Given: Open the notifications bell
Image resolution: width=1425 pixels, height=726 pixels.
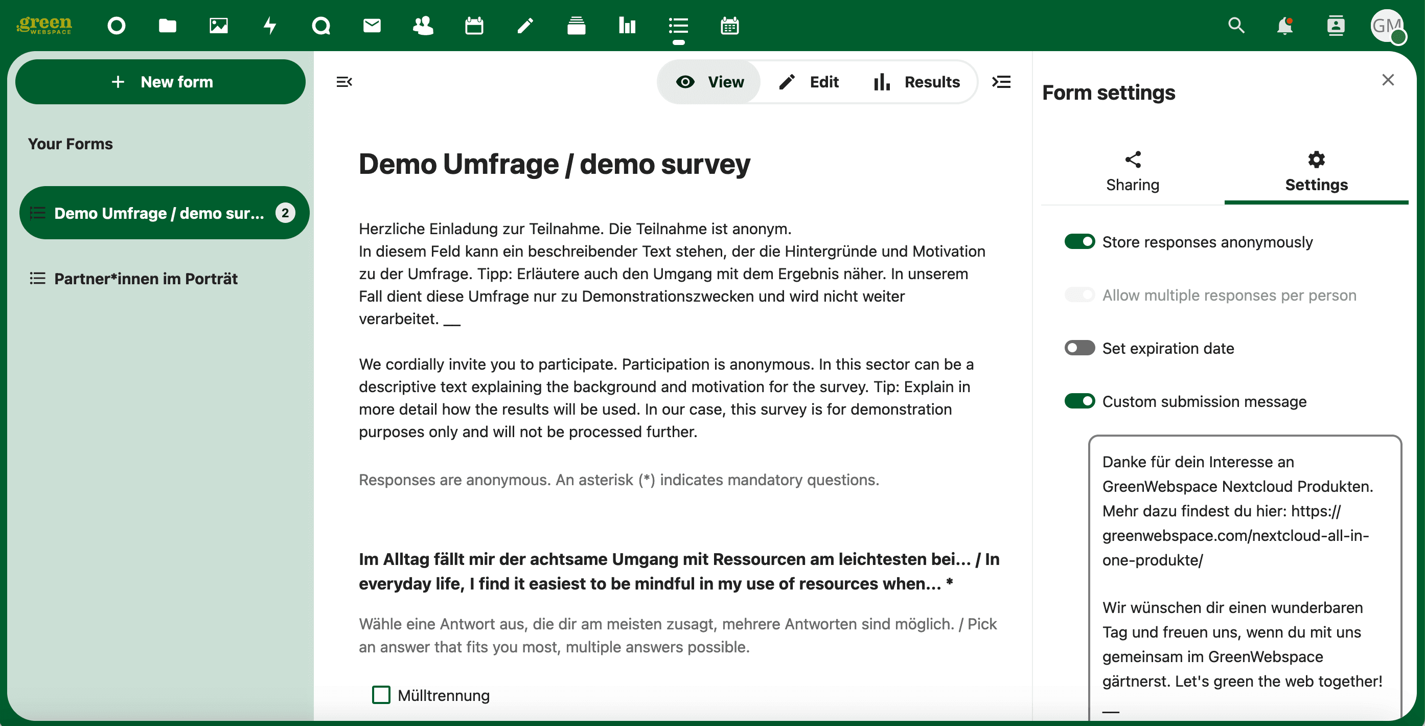Looking at the screenshot, I should (x=1284, y=26).
